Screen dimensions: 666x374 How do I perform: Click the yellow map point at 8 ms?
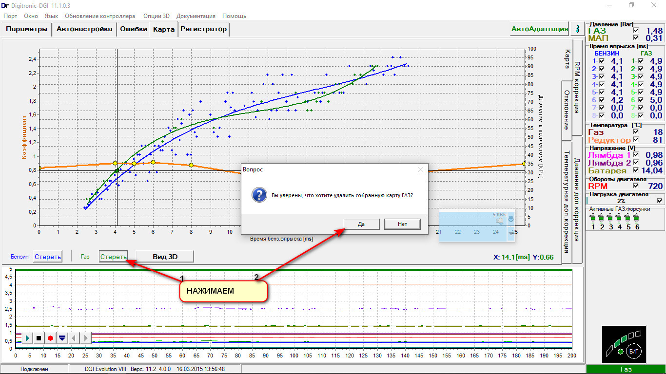[191, 165]
